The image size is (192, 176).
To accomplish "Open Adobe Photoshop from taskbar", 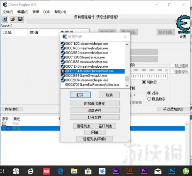I will click(x=172, y=171).
